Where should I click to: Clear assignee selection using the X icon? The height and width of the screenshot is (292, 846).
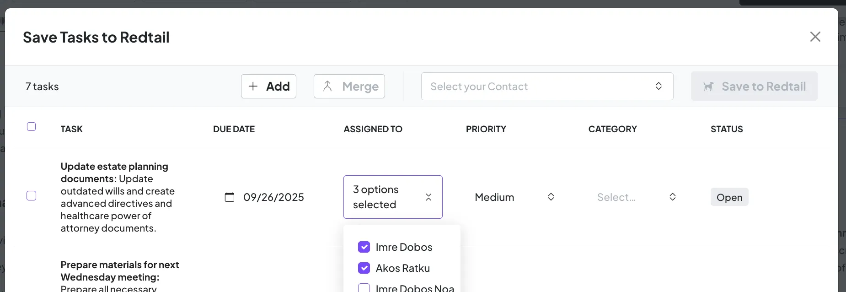(429, 197)
